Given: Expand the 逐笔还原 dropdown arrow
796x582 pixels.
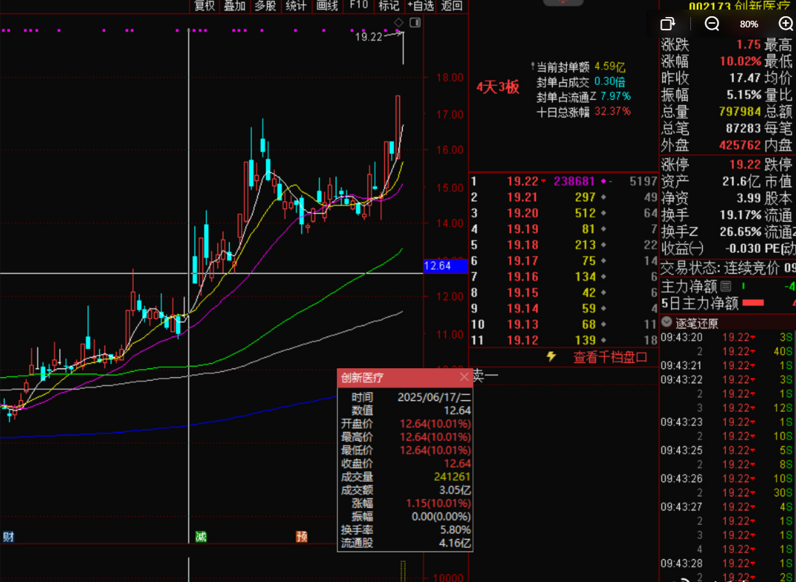Looking at the screenshot, I should (667, 322).
